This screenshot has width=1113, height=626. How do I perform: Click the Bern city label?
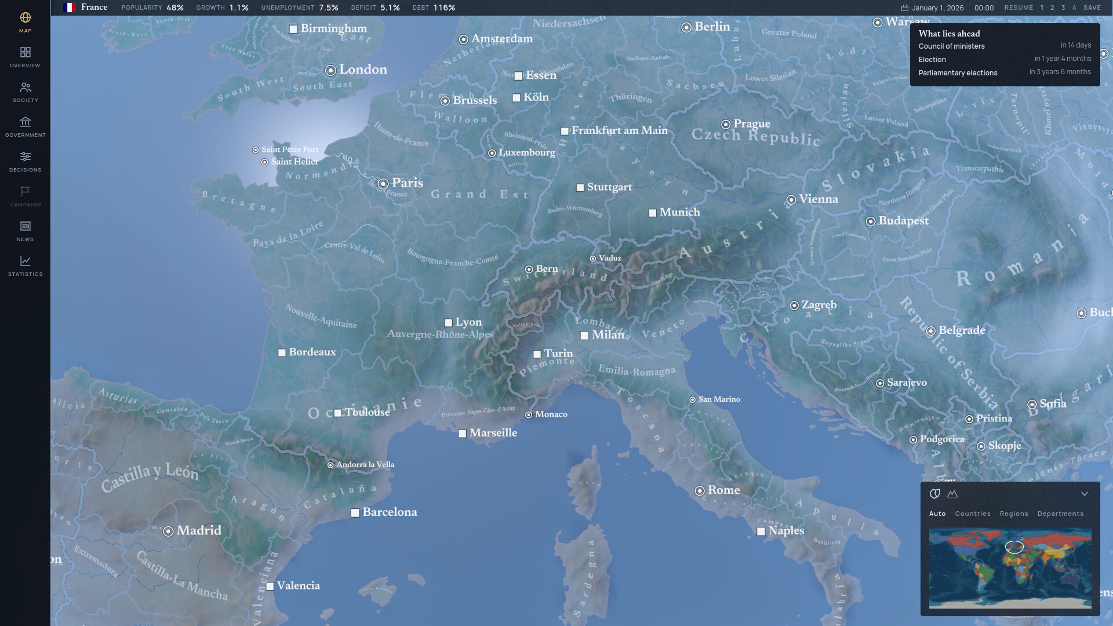pyautogui.click(x=547, y=269)
